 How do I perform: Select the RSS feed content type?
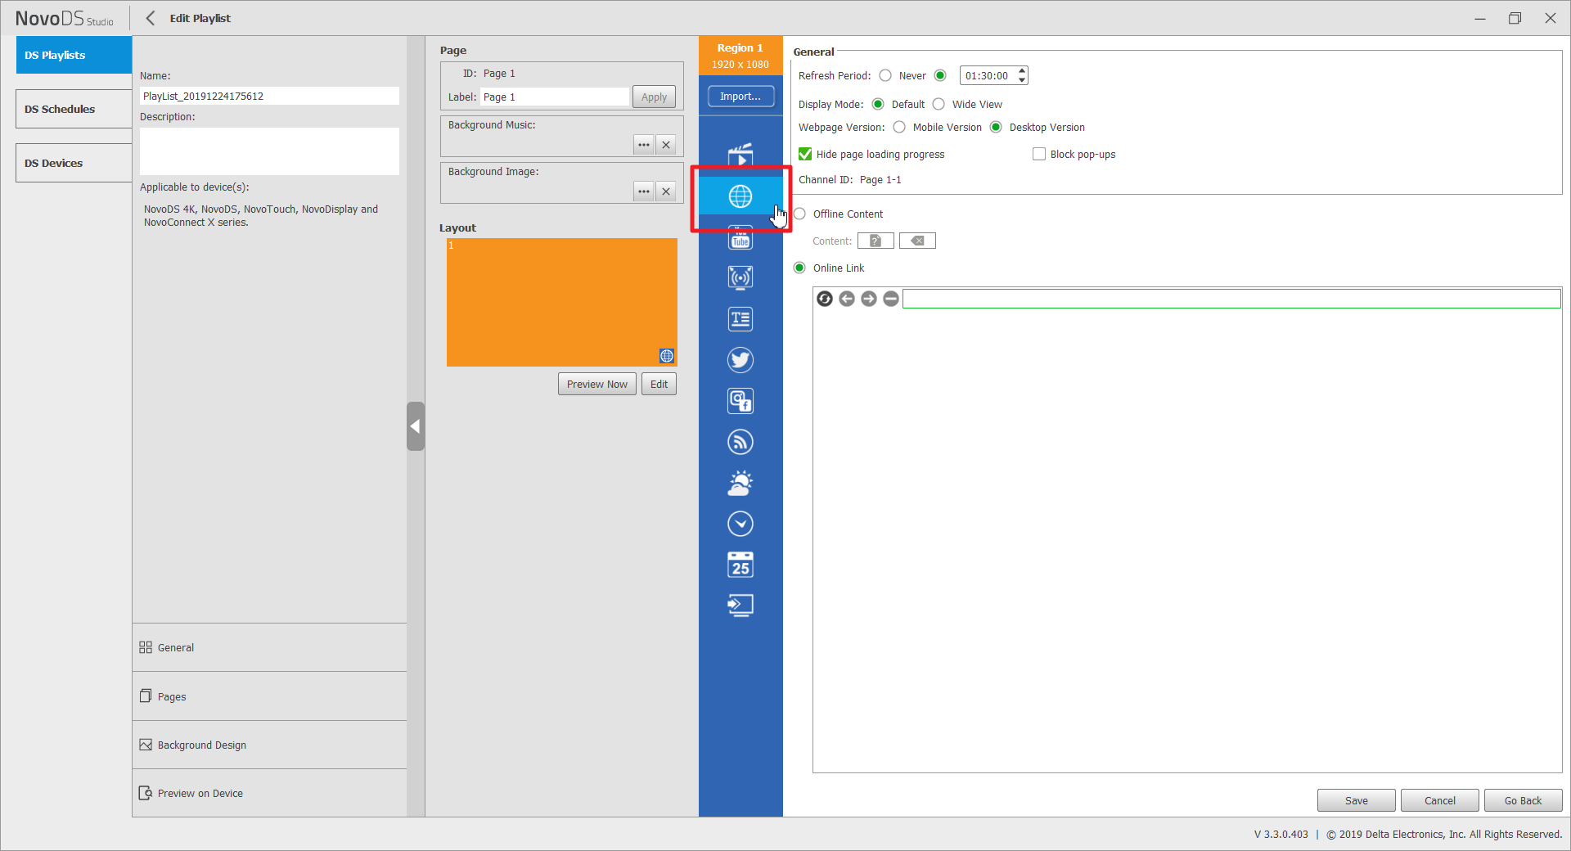pyautogui.click(x=740, y=442)
